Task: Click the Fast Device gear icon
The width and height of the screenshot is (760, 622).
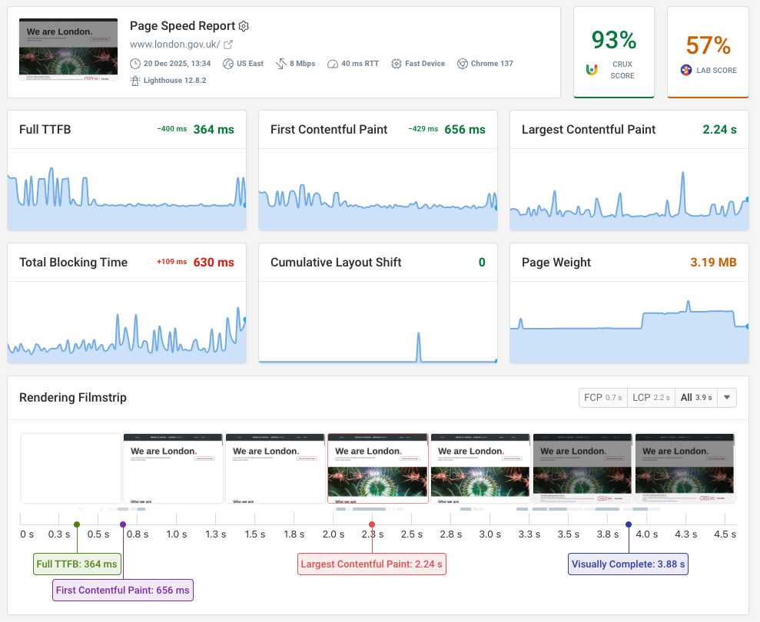Action: click(x=395, y=63)
